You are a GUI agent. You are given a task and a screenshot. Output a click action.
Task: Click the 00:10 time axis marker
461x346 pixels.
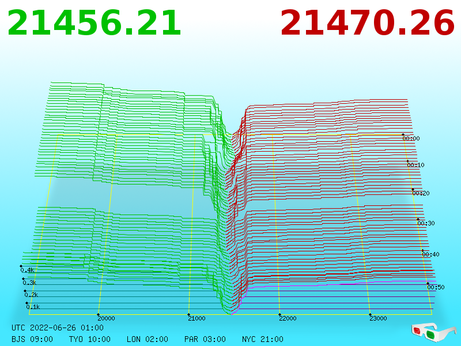coord(415,165)
